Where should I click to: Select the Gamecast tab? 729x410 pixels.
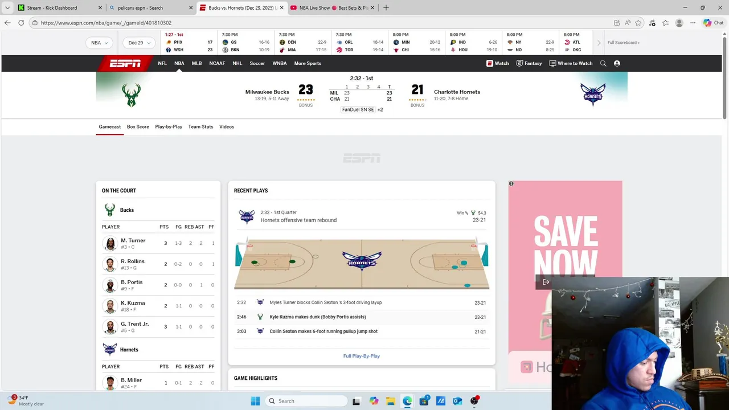pos(109,126)
